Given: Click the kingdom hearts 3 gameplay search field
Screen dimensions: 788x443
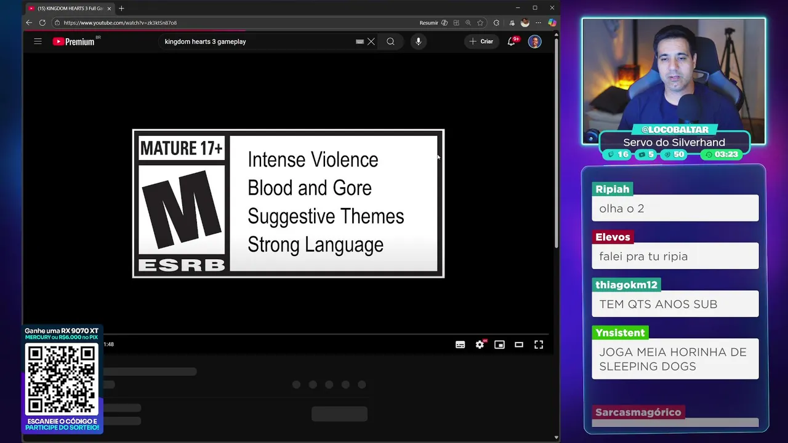Looking at the screenshot, I should tap(259, 41).
